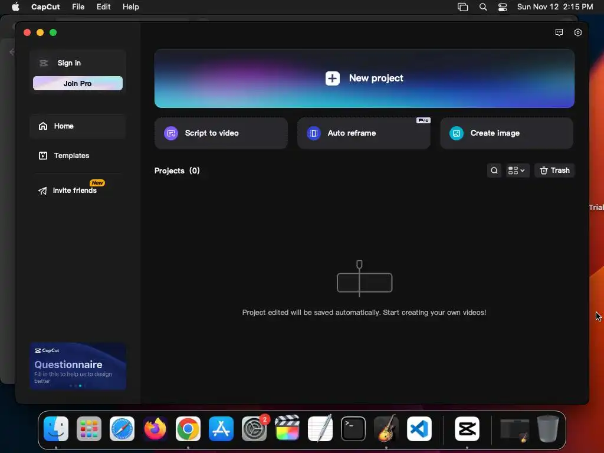This screenshot has width=604, height=453.
Task: Open Create image tool
Action: 507,133
